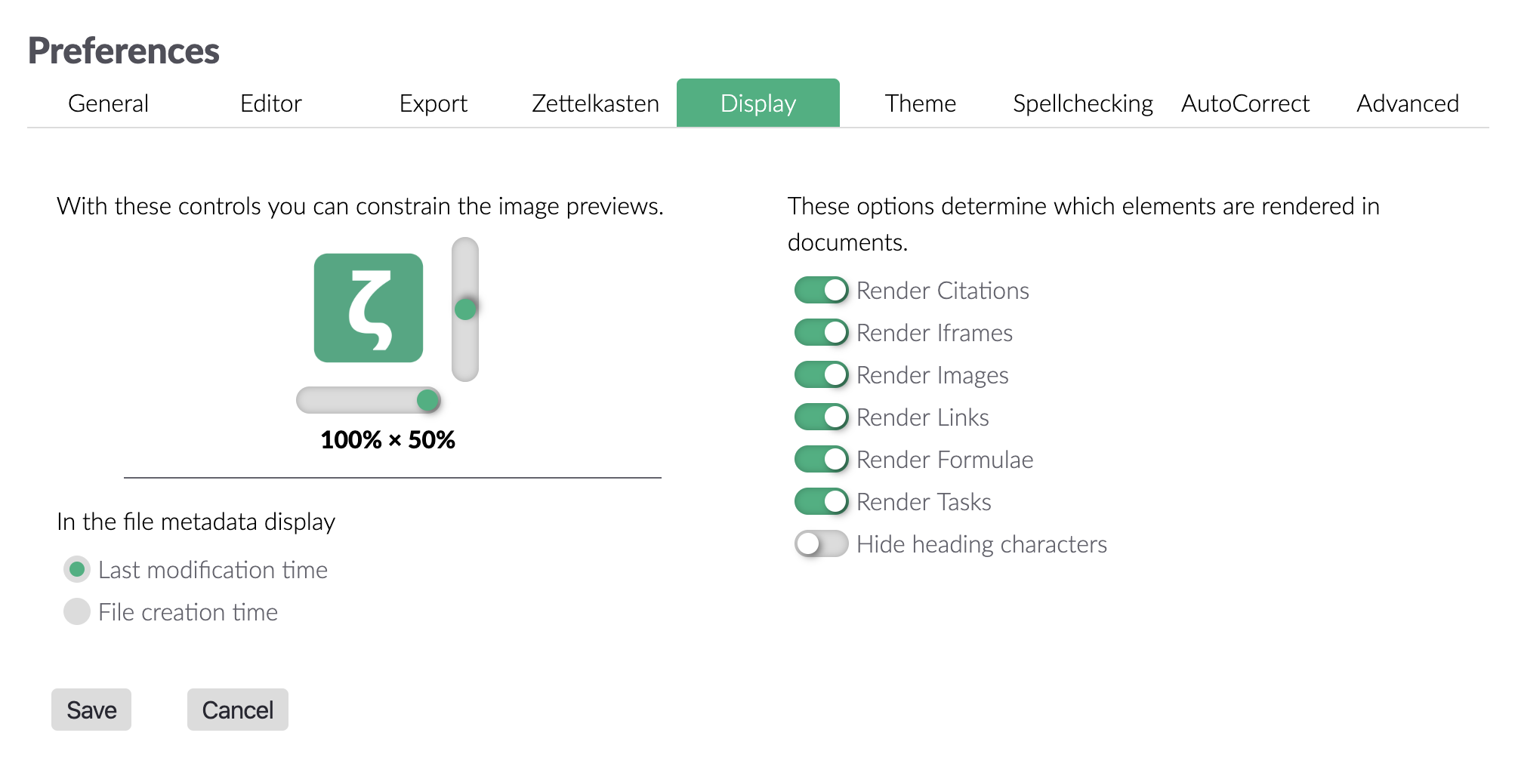The image size is (1515, 782).
Task: Cancel the preference changes
Action: pos(237,709)
